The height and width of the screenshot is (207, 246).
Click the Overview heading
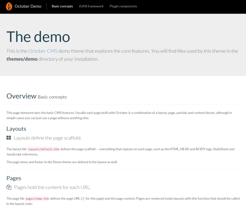coord(21,96)
